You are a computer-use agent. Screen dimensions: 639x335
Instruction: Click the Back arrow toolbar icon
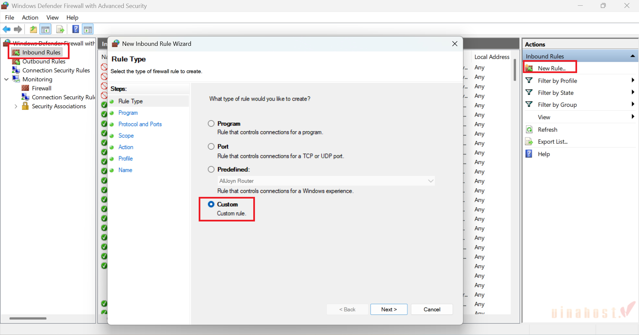6,30
